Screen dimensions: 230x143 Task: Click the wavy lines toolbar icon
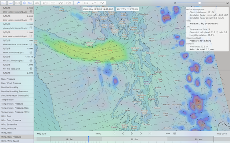pos(37,3)
